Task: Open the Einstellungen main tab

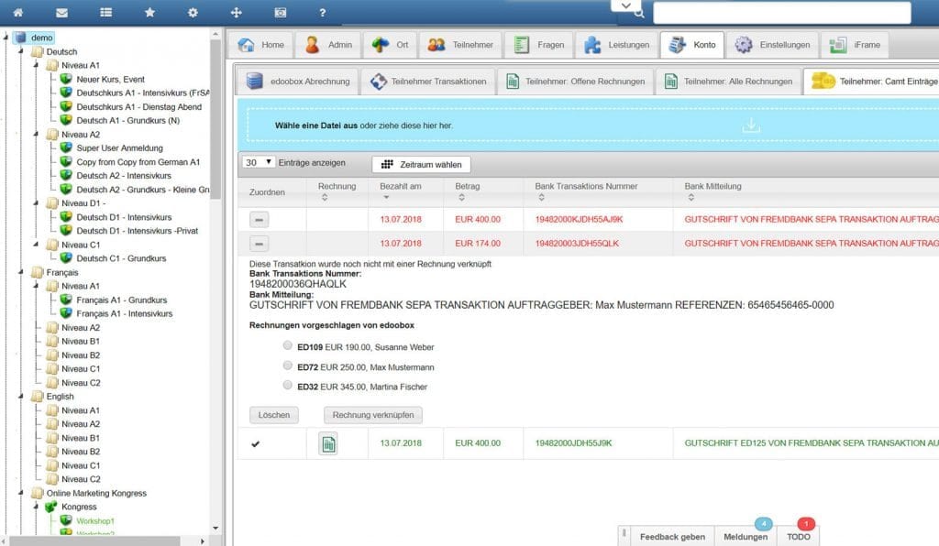Action: tap(772, 45)
